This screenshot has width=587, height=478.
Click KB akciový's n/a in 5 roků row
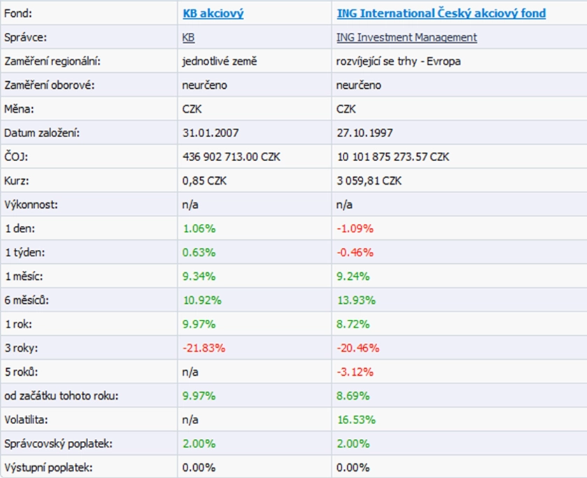[190, 372]
